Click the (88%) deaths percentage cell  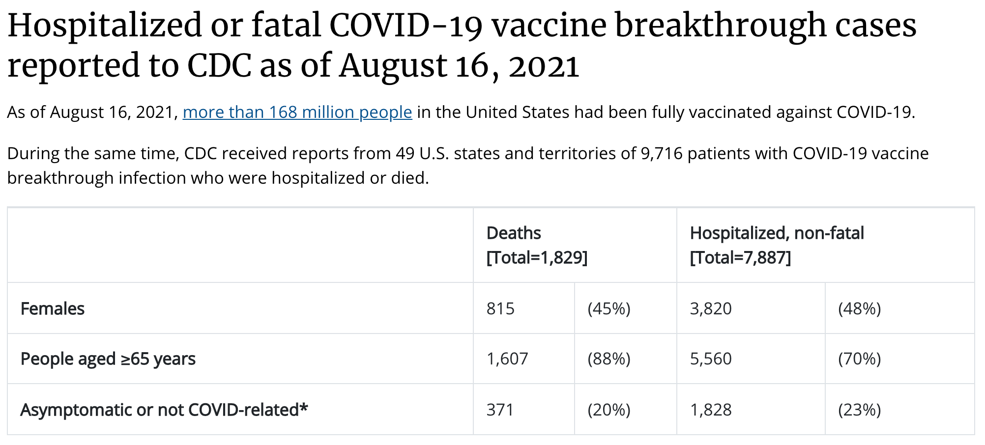click(609, 359)
